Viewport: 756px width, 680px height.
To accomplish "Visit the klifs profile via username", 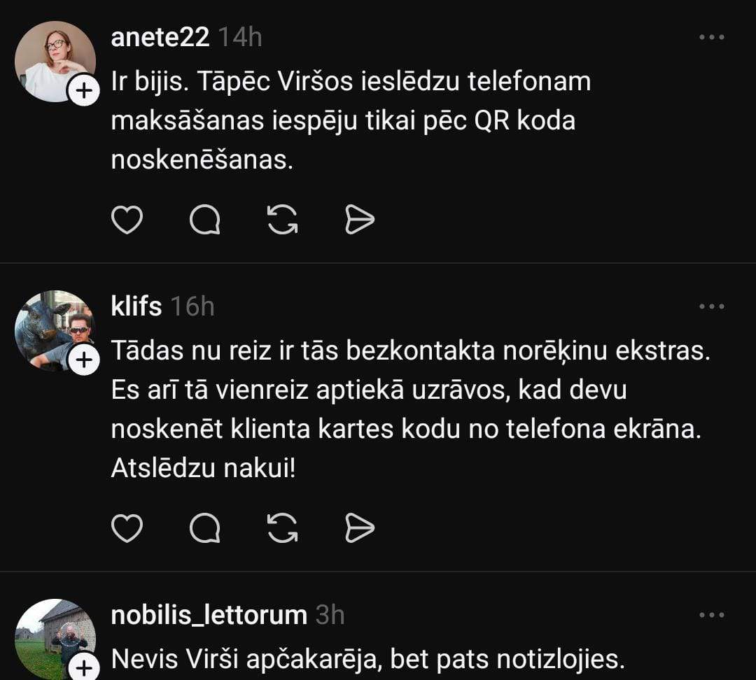I will pos(136,306).
